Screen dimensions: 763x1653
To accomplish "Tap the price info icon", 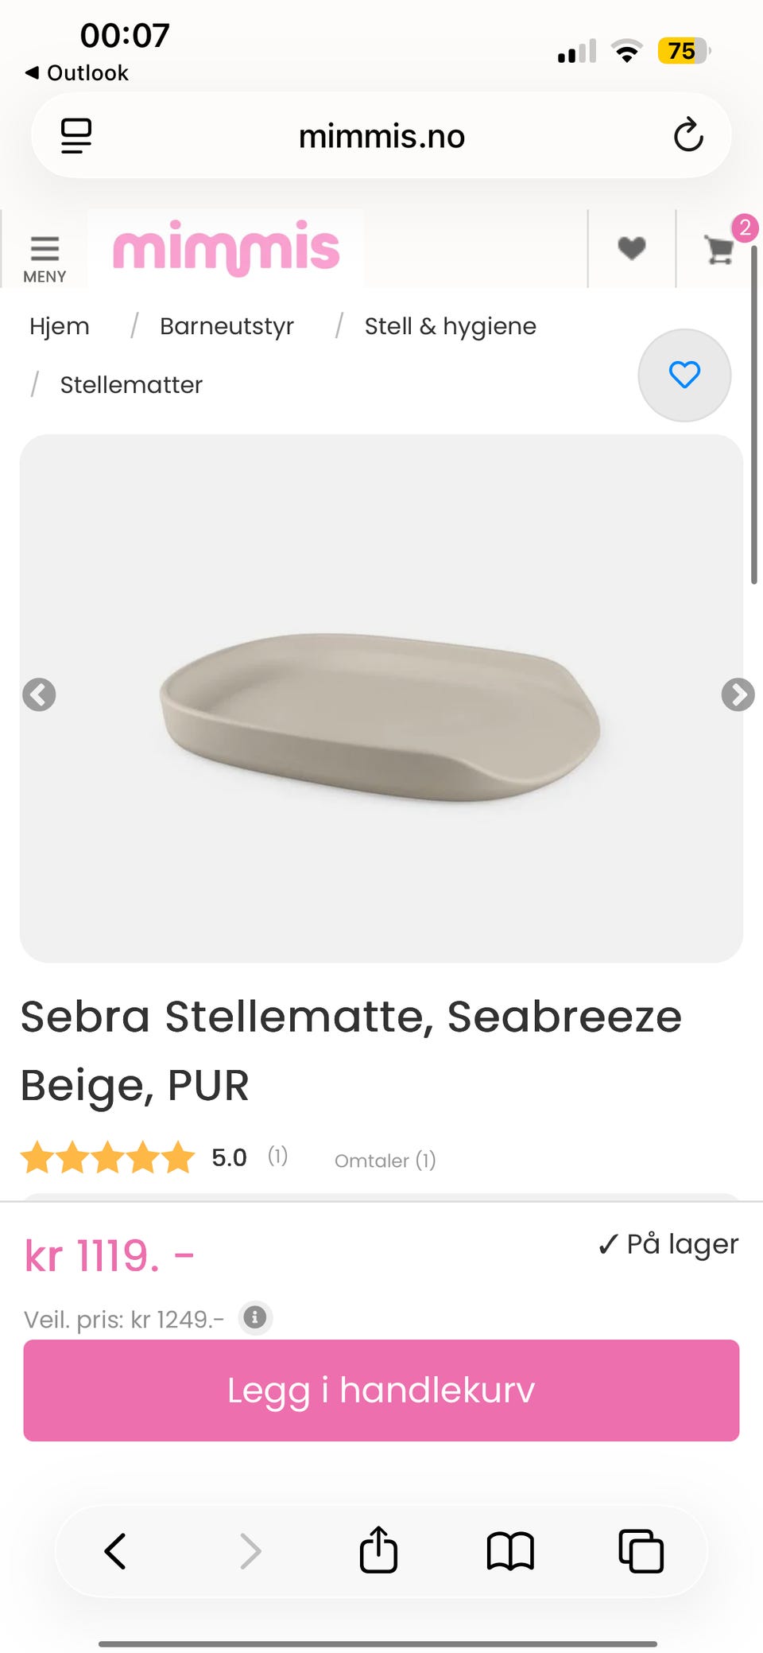I will 255,1317.
